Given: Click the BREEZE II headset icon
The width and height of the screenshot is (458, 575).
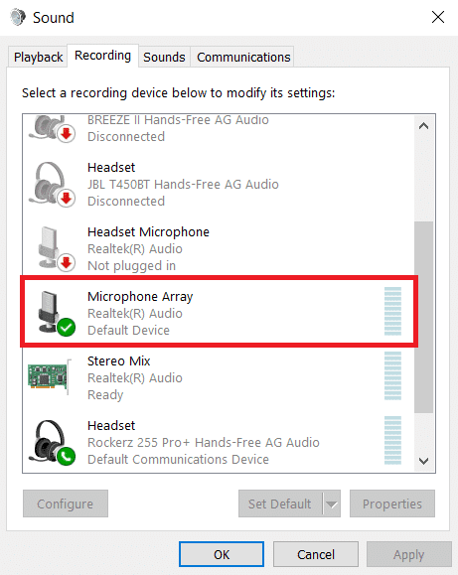Looking at the screenshot, I should click(52, 129).
